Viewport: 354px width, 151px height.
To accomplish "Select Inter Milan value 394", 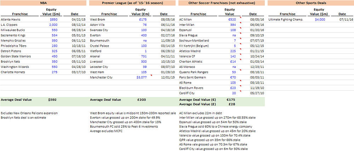I will tap(233, 25).
